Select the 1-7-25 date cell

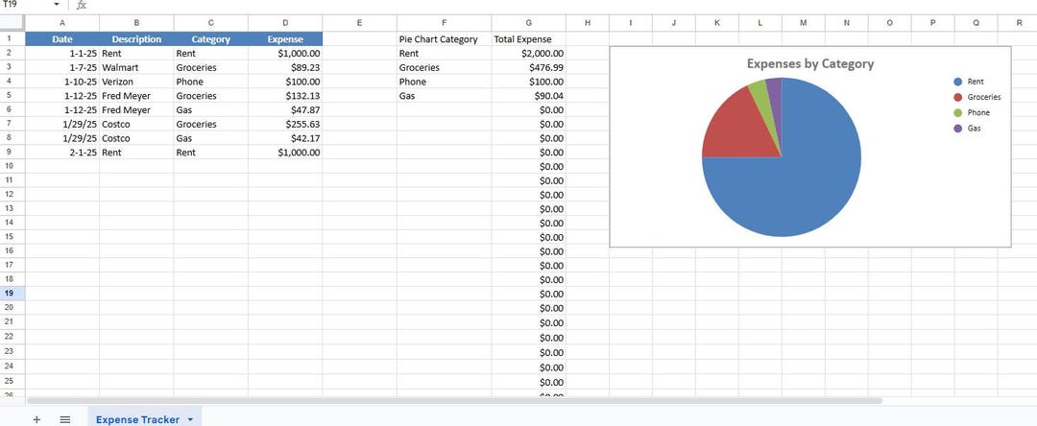62,67
